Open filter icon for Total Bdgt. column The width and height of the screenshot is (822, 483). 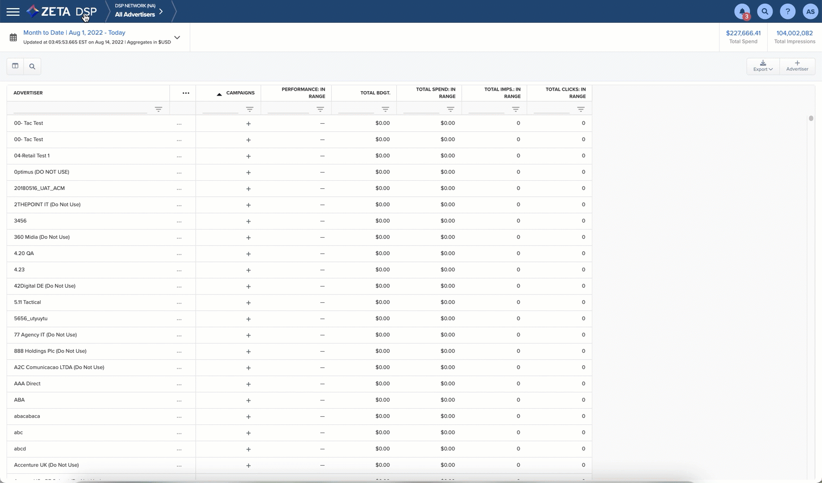pos(385,109)
